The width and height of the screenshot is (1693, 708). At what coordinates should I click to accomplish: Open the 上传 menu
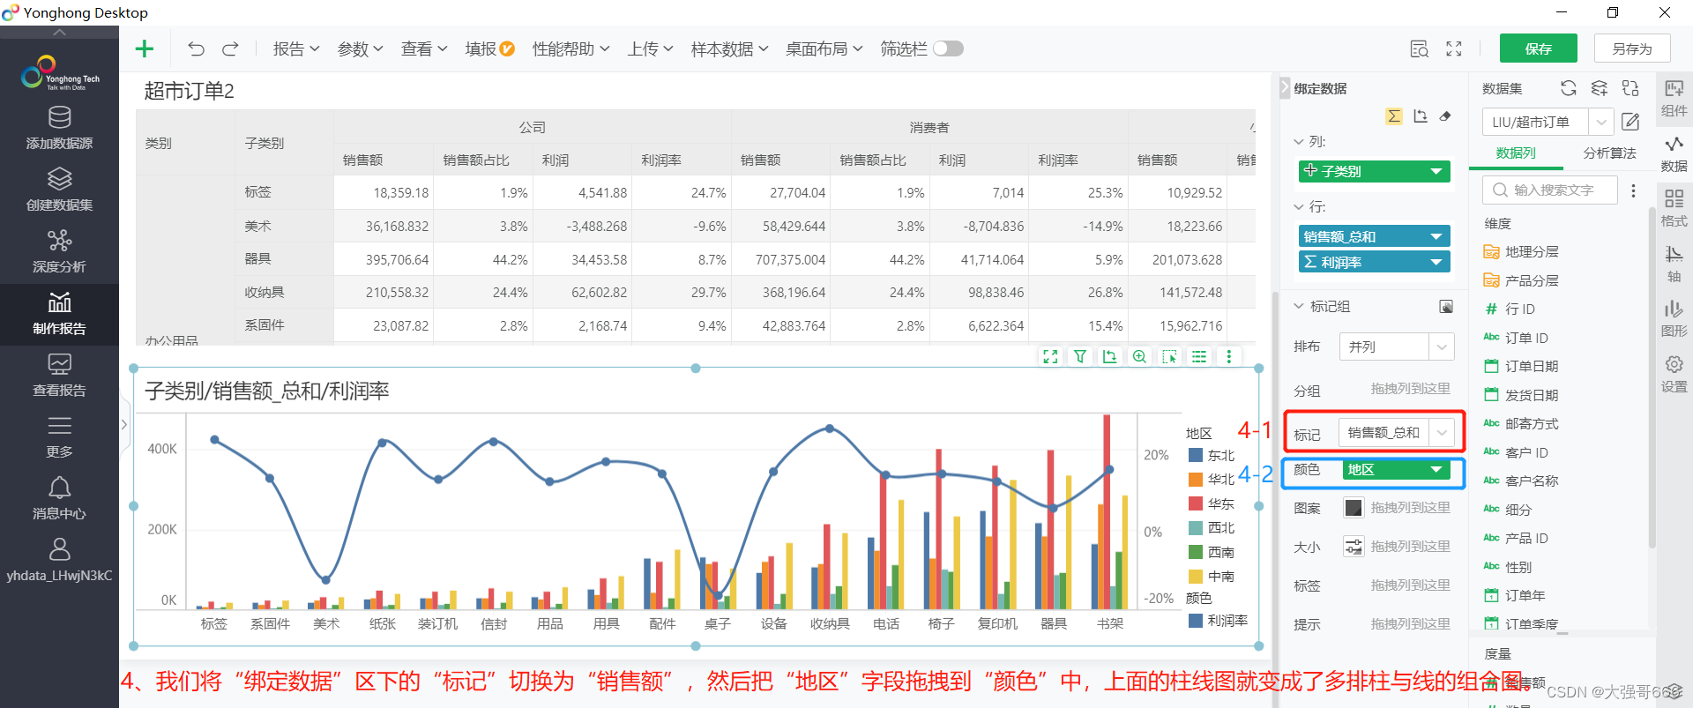click(650, 49)
